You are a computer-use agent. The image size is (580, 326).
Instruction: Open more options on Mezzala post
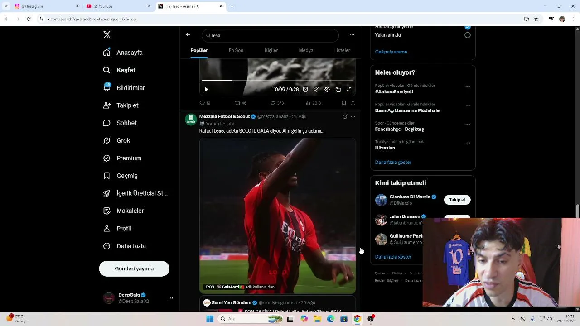[x=353, y=117]
